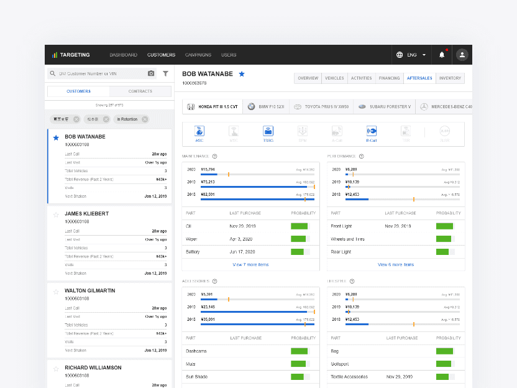Remove the first Japanese filter chip
Screen dimensions: 517x388
tap(76, 119)
